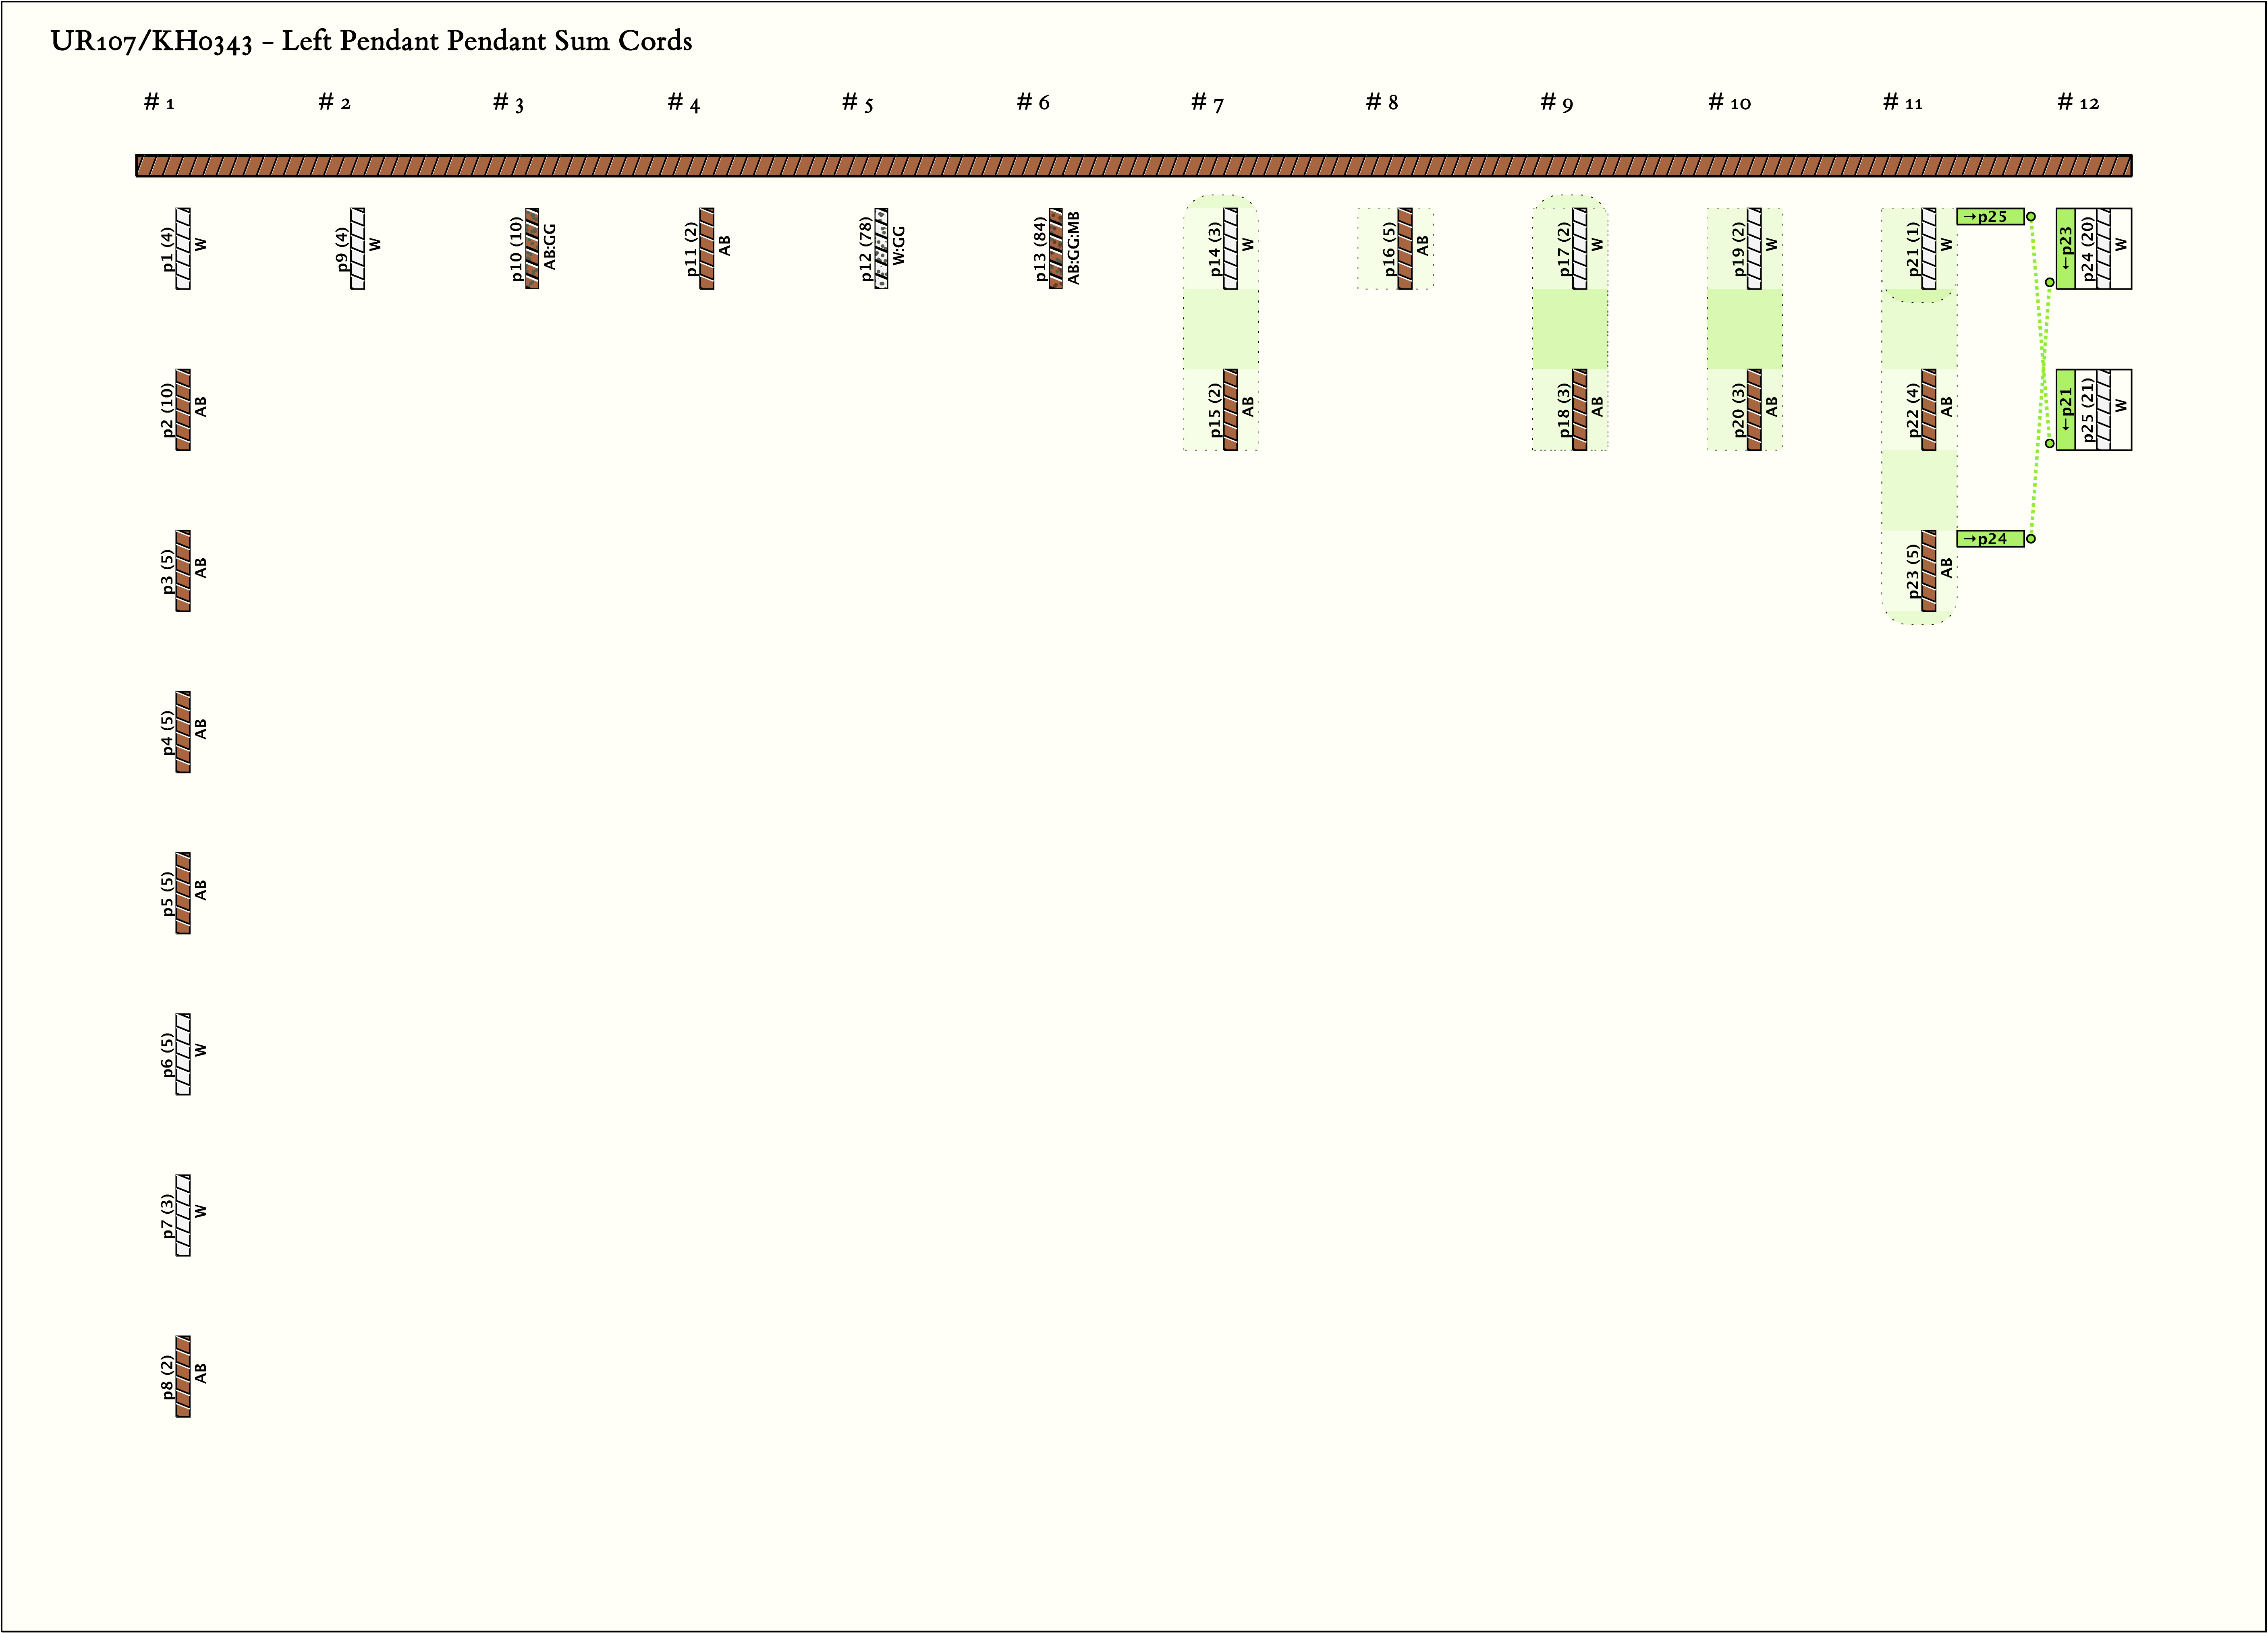This screenshot has width=2268, height=1633.
Task: Click the brown primary cord bar
Action: (x=1133, y=165)
